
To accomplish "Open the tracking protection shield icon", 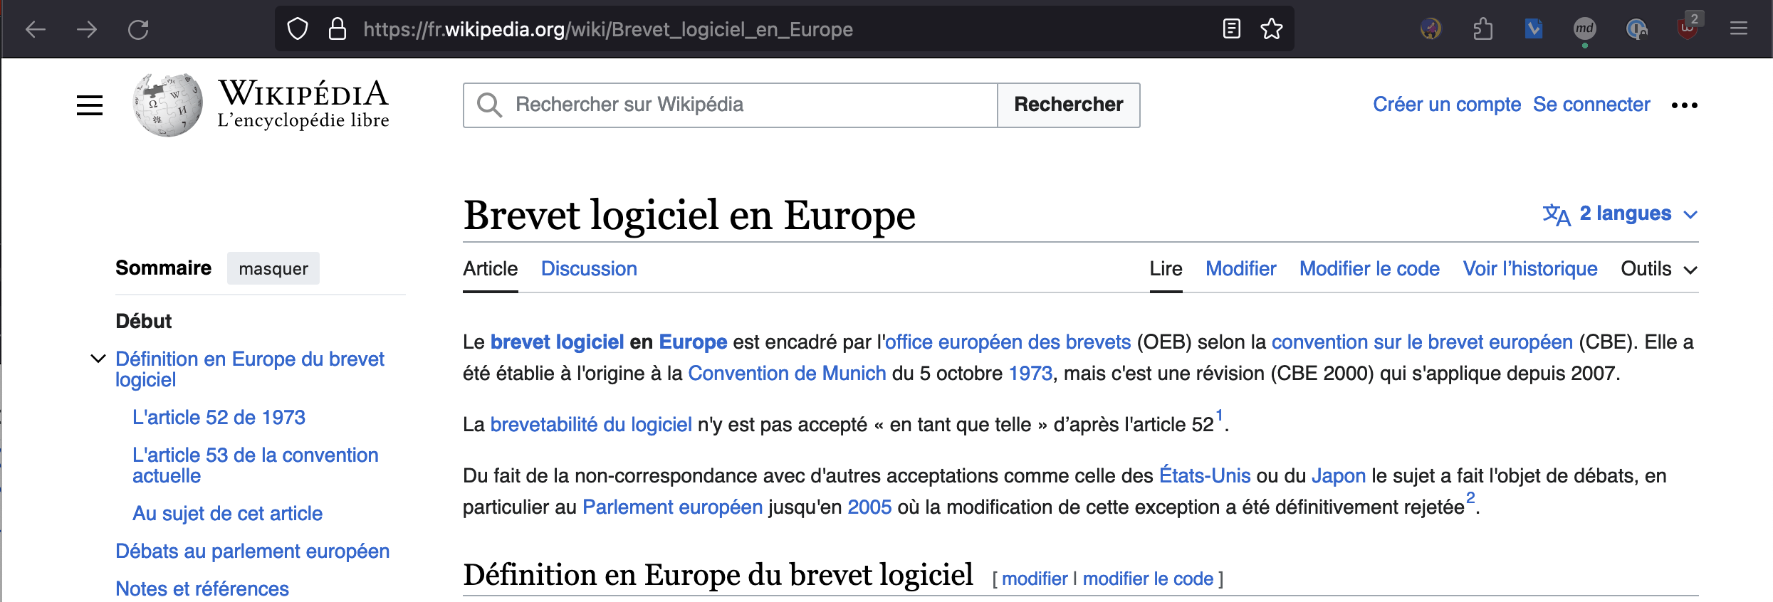I will click(x=298, y=29).
